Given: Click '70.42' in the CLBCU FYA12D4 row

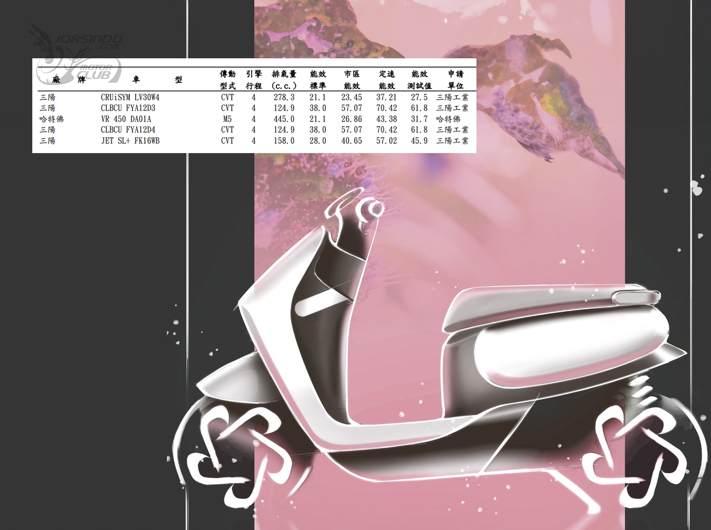Looking at the screenshot, I should (387, 130).
